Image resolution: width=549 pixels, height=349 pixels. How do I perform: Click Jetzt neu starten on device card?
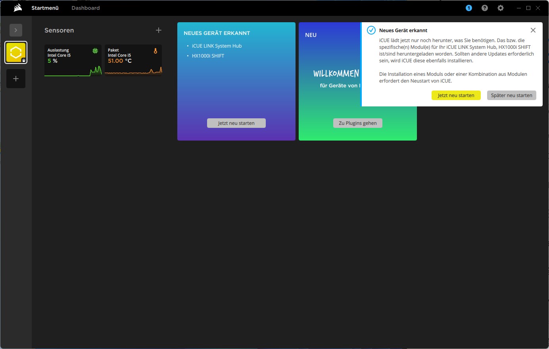[236, 123]
